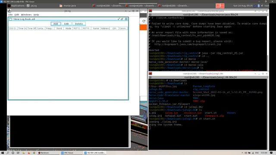This screenshot has height=155, width=276.
Task: Open the Applications menu in the panel
Action: (x=16, y=6)
